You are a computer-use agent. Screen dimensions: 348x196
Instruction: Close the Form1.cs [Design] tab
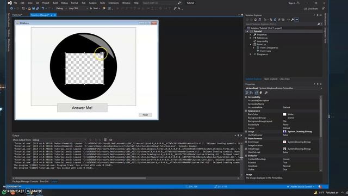pos(55,15)
